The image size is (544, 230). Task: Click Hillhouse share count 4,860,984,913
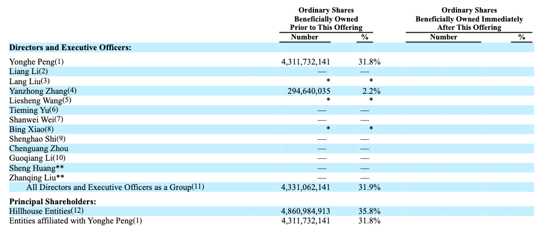click(x=306, y=211)
